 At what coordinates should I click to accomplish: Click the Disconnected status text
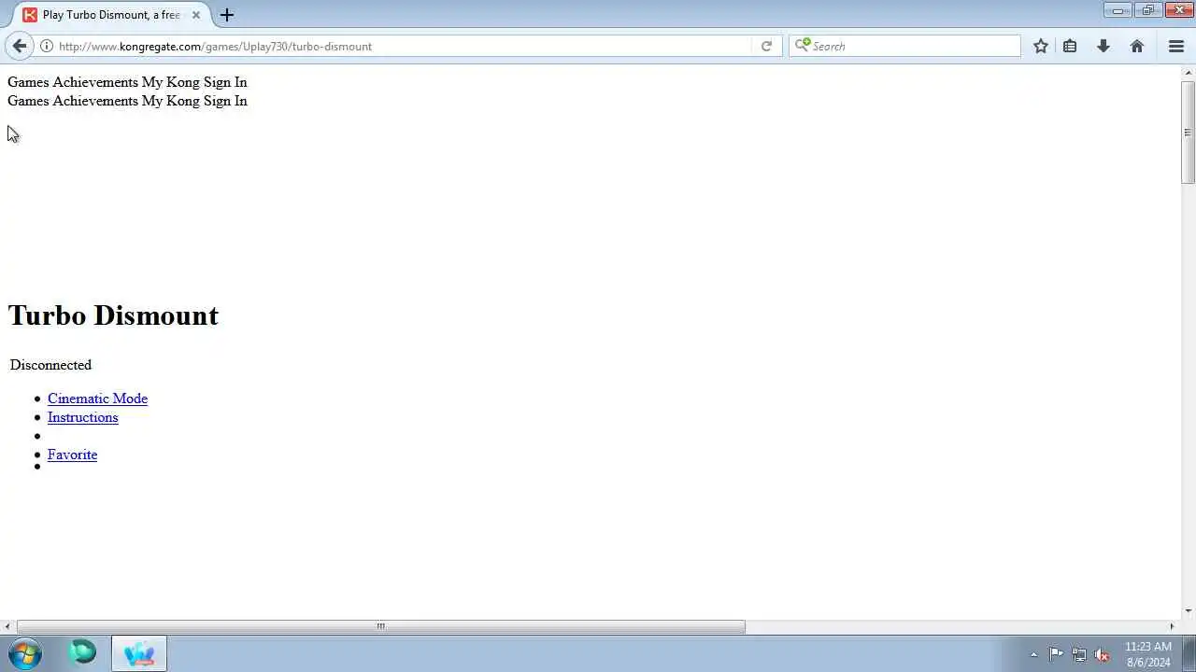click(x=50, y=365)
